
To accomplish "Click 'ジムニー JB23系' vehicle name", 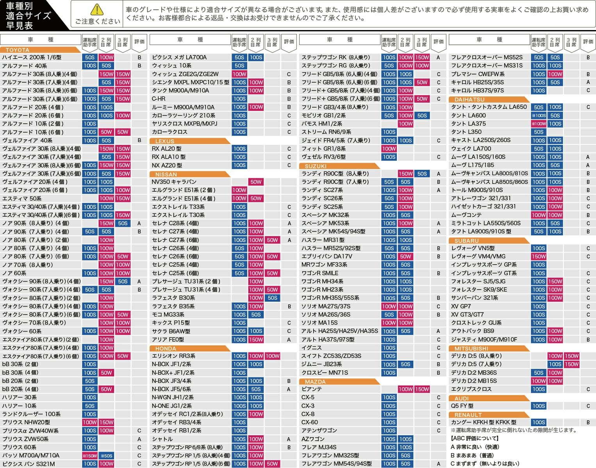I will click(x=321, y=364).
